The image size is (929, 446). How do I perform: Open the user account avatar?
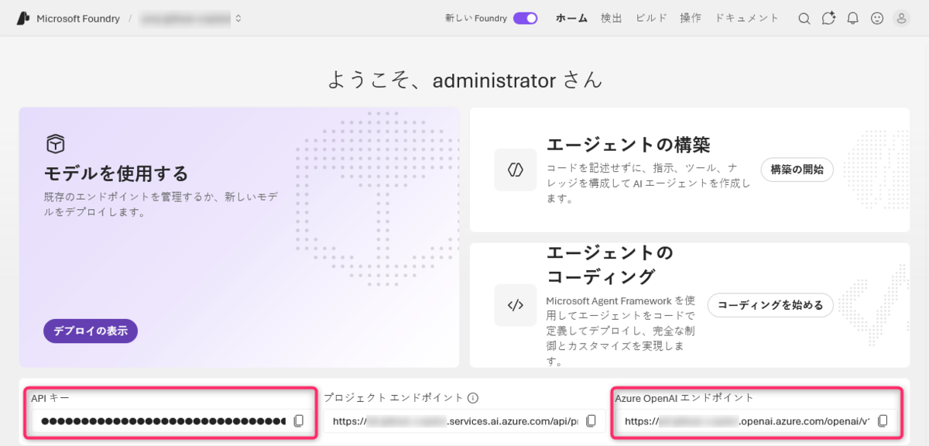click(x=901, y=19)
